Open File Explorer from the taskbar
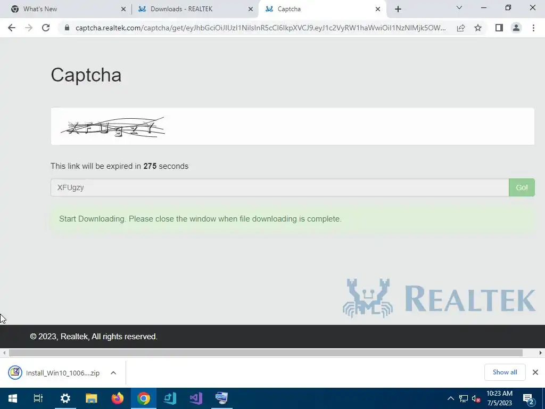 92,398
